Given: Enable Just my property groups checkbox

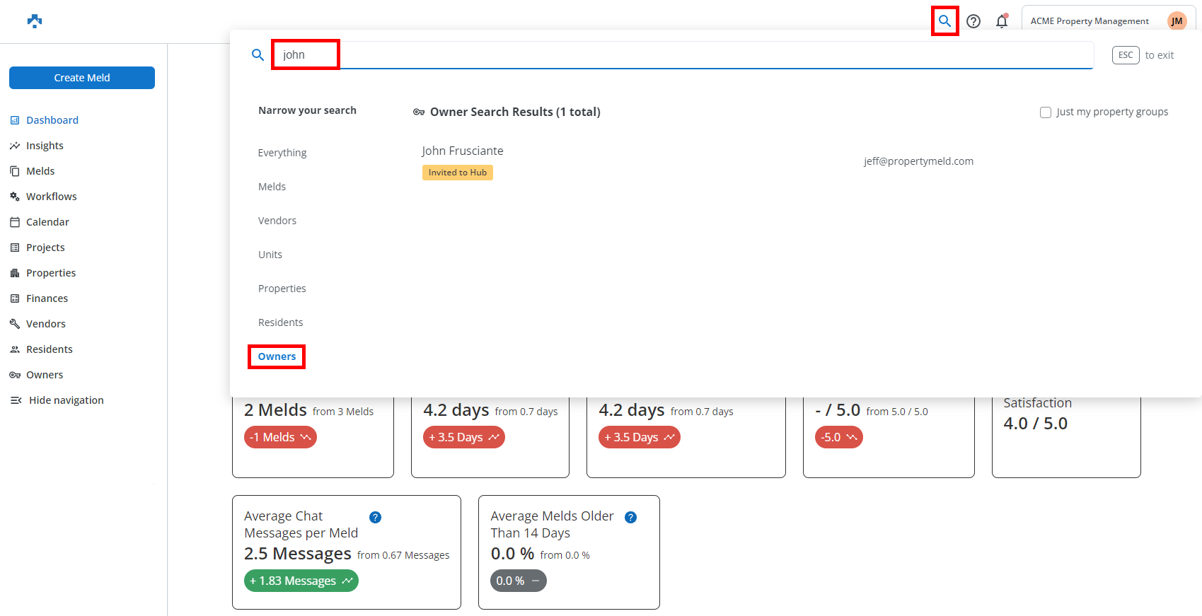Looking at the screenshot, I should (x=1045, y=112).
